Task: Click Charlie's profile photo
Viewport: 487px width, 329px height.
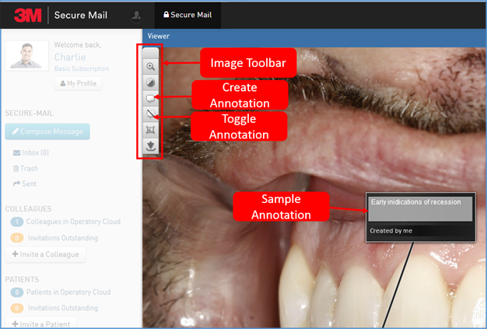Action: 27,55
